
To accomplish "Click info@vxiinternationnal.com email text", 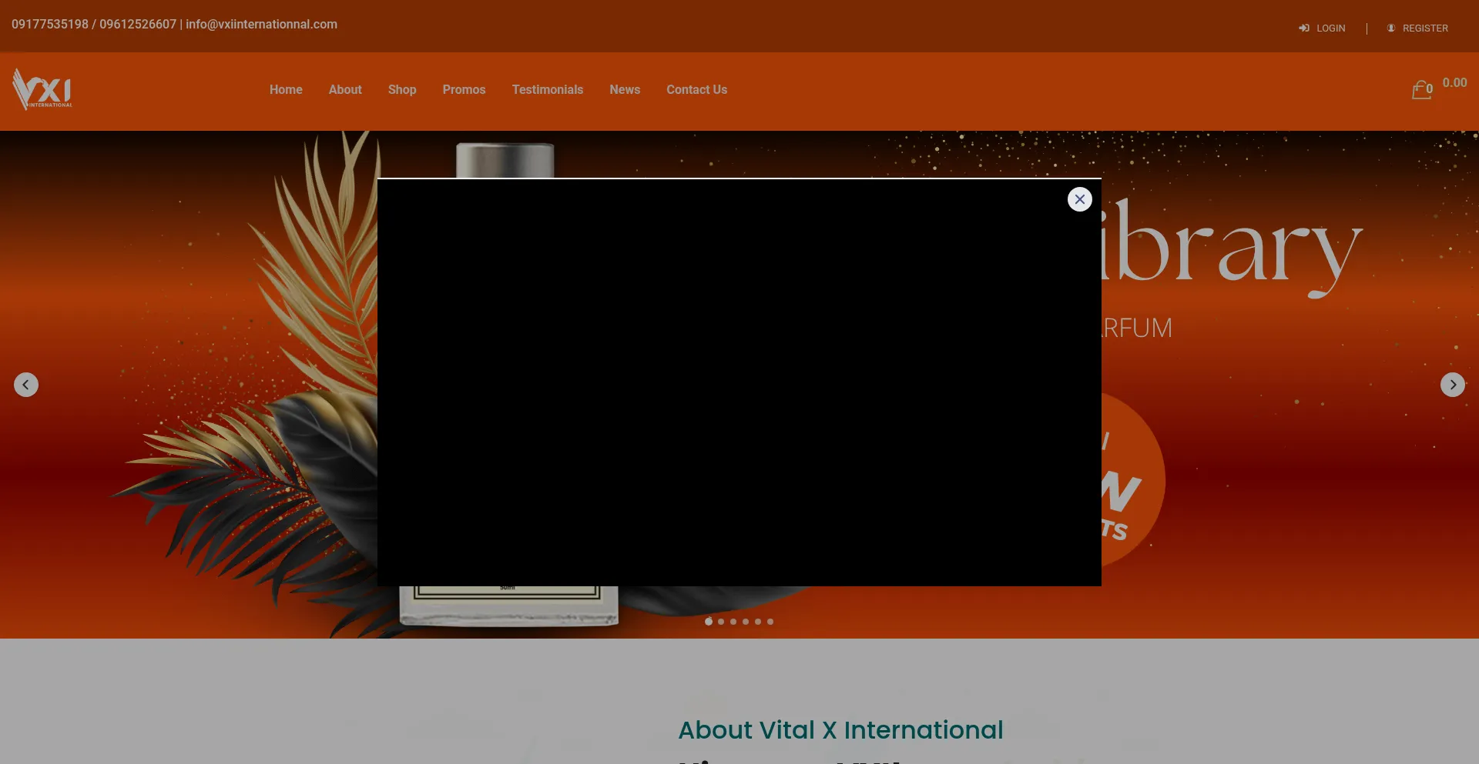I will click(x=261, y=25).
